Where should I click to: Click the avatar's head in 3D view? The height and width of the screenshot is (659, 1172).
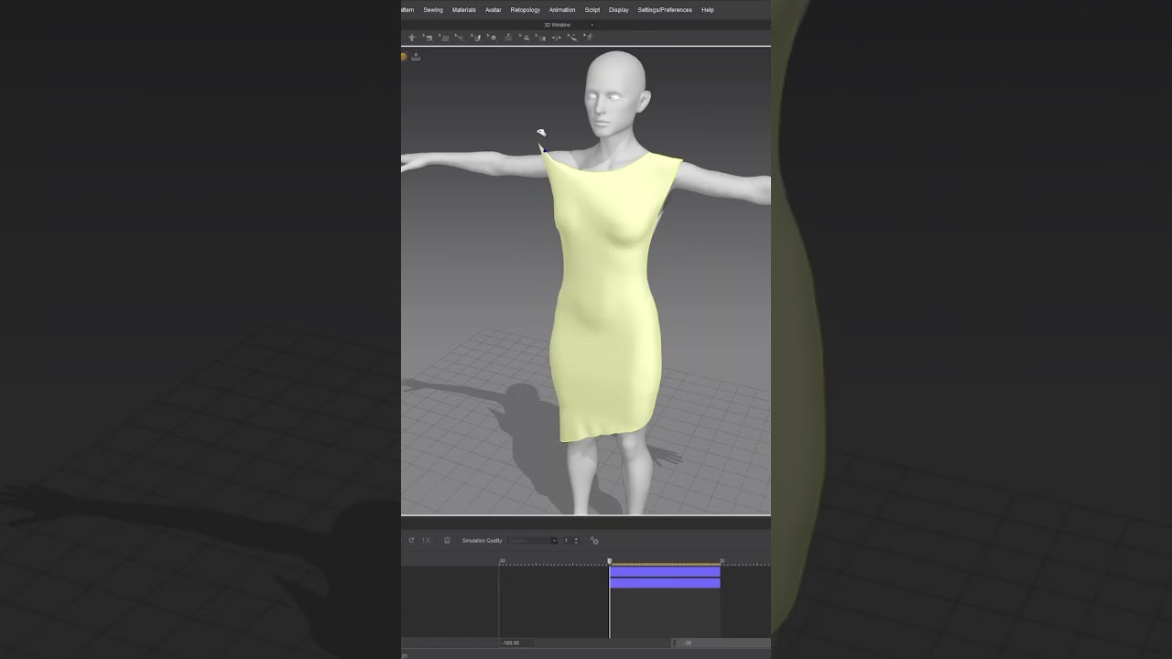coord(616,94)
